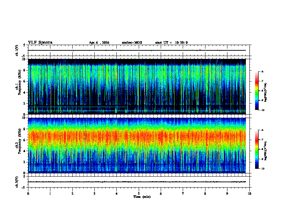The image size is (281, 217).
Task: Click the "10" kHz tick of ch.2 spectrogram
Action: pos(24,118)
